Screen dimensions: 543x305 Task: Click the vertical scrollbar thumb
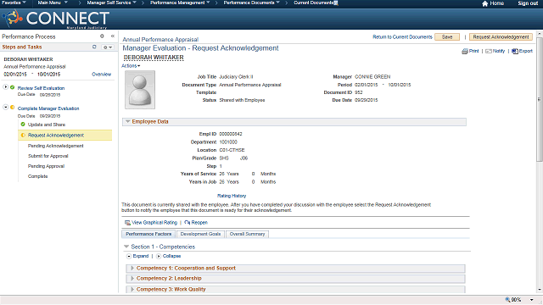pos(540,99)
